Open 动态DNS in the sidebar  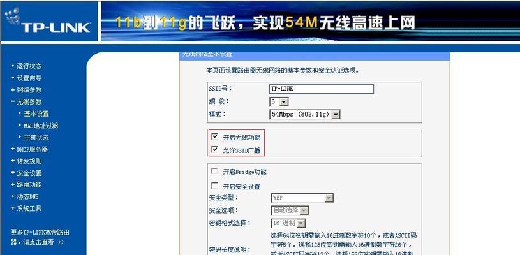pos(28,196)
